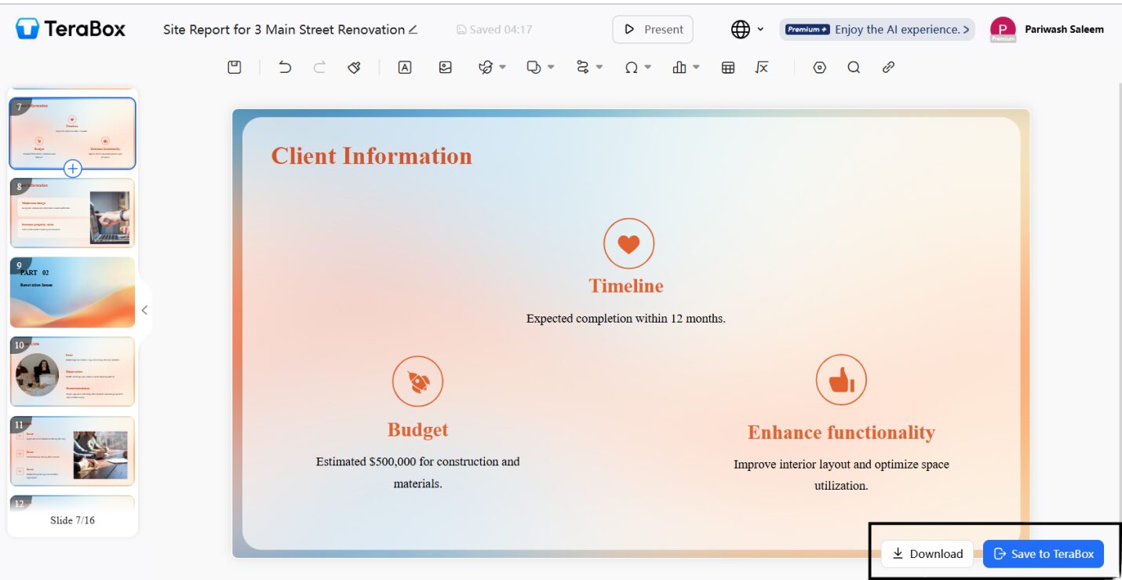This screenshot has width=1122, height=580.
Task: Click the save icon in toolbar
Action: [234, 67]
